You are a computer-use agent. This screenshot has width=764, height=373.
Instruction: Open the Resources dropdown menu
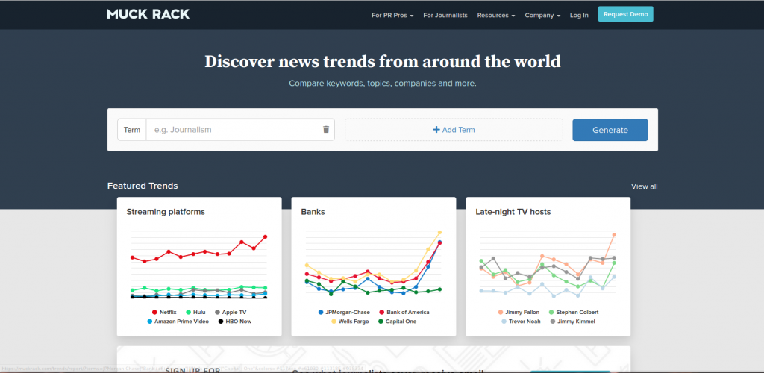tap(496, 15)
